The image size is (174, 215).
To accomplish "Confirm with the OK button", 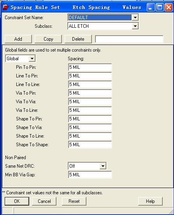I will coord(17,201).
